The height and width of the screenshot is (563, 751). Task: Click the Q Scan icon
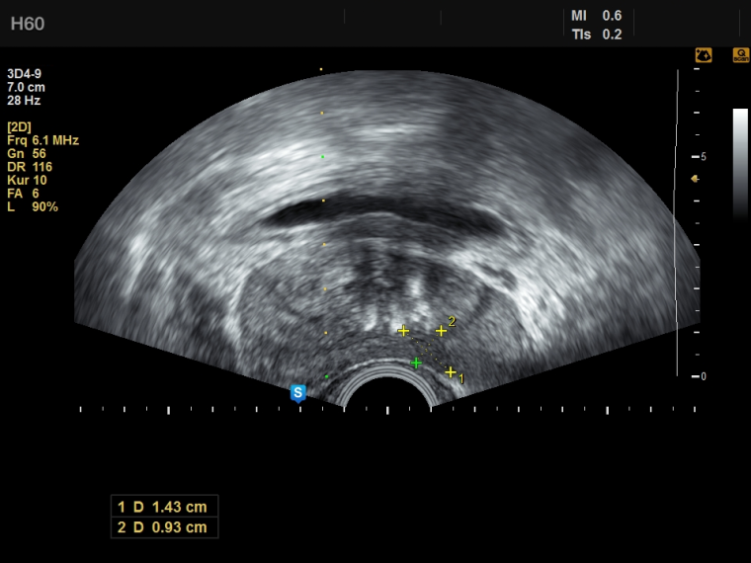pos(741,55)
